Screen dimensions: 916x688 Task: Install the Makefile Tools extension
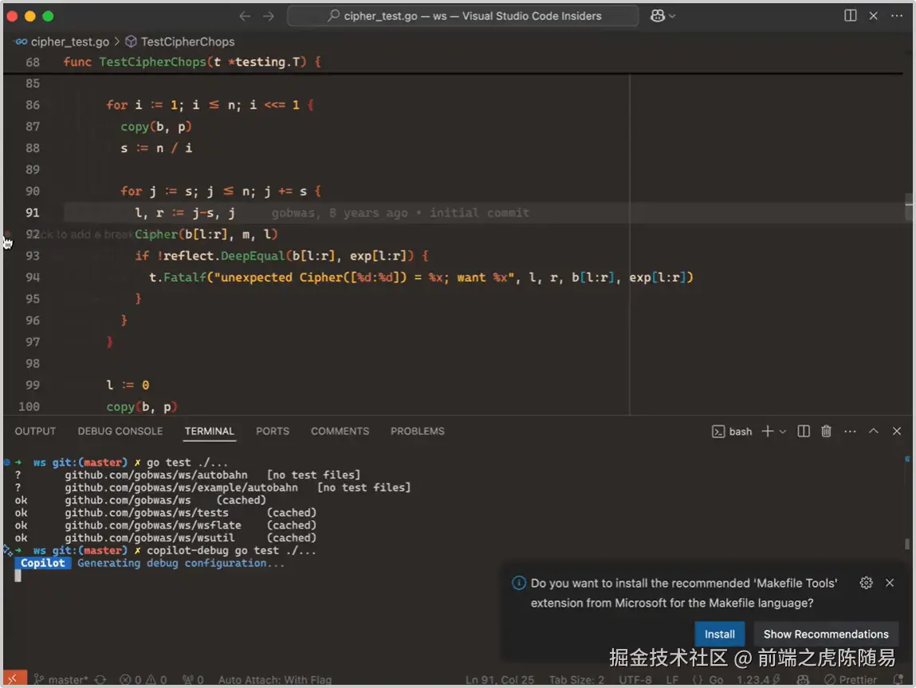(720, 634)
